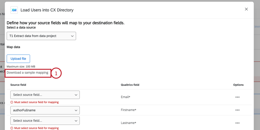Click the Qualtrics field column header

point(130,85)
